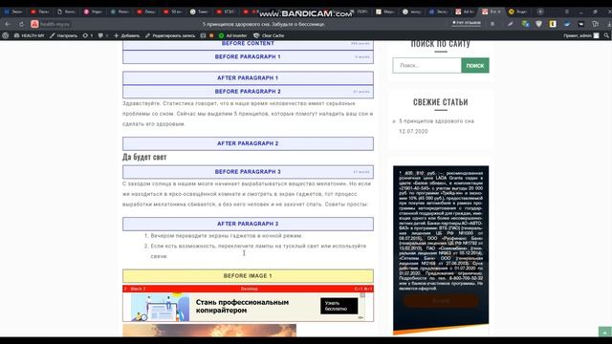Image resolution: width=612 pixels, height=344 pixels.
Task: Click the BEFORE CONTENT ad position bar
Action: coord(248,44)
